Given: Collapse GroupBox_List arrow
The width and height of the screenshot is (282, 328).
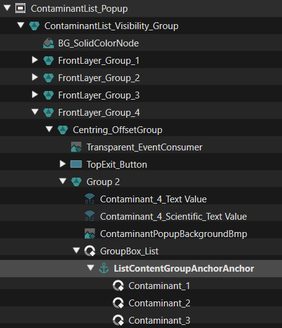Looking at the screenshot, I should pyautogui.click(x=77, y=250).
